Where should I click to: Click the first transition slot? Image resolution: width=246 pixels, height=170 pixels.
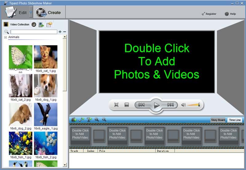tap(99, 136)
